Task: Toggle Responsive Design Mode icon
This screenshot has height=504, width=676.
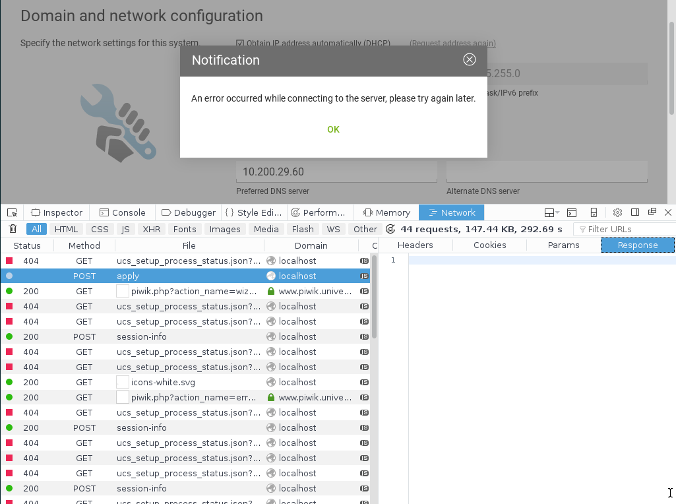Action: click(x=594, y=212)
